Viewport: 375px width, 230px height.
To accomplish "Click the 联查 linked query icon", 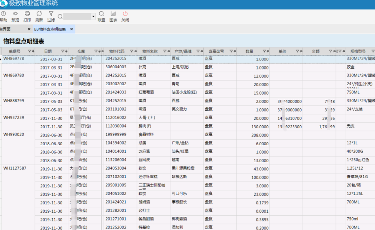I will (101, 14).
